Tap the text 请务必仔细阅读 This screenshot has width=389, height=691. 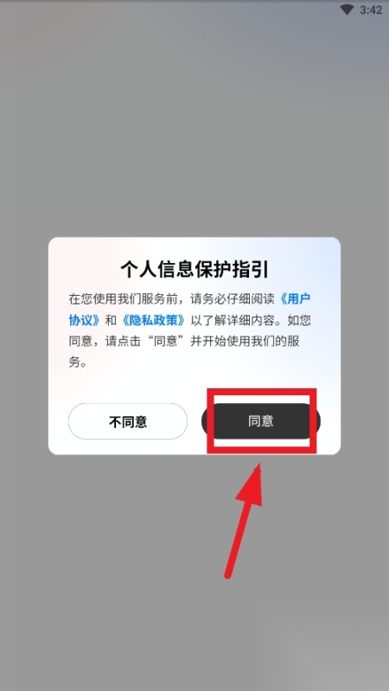click(233, 298)
